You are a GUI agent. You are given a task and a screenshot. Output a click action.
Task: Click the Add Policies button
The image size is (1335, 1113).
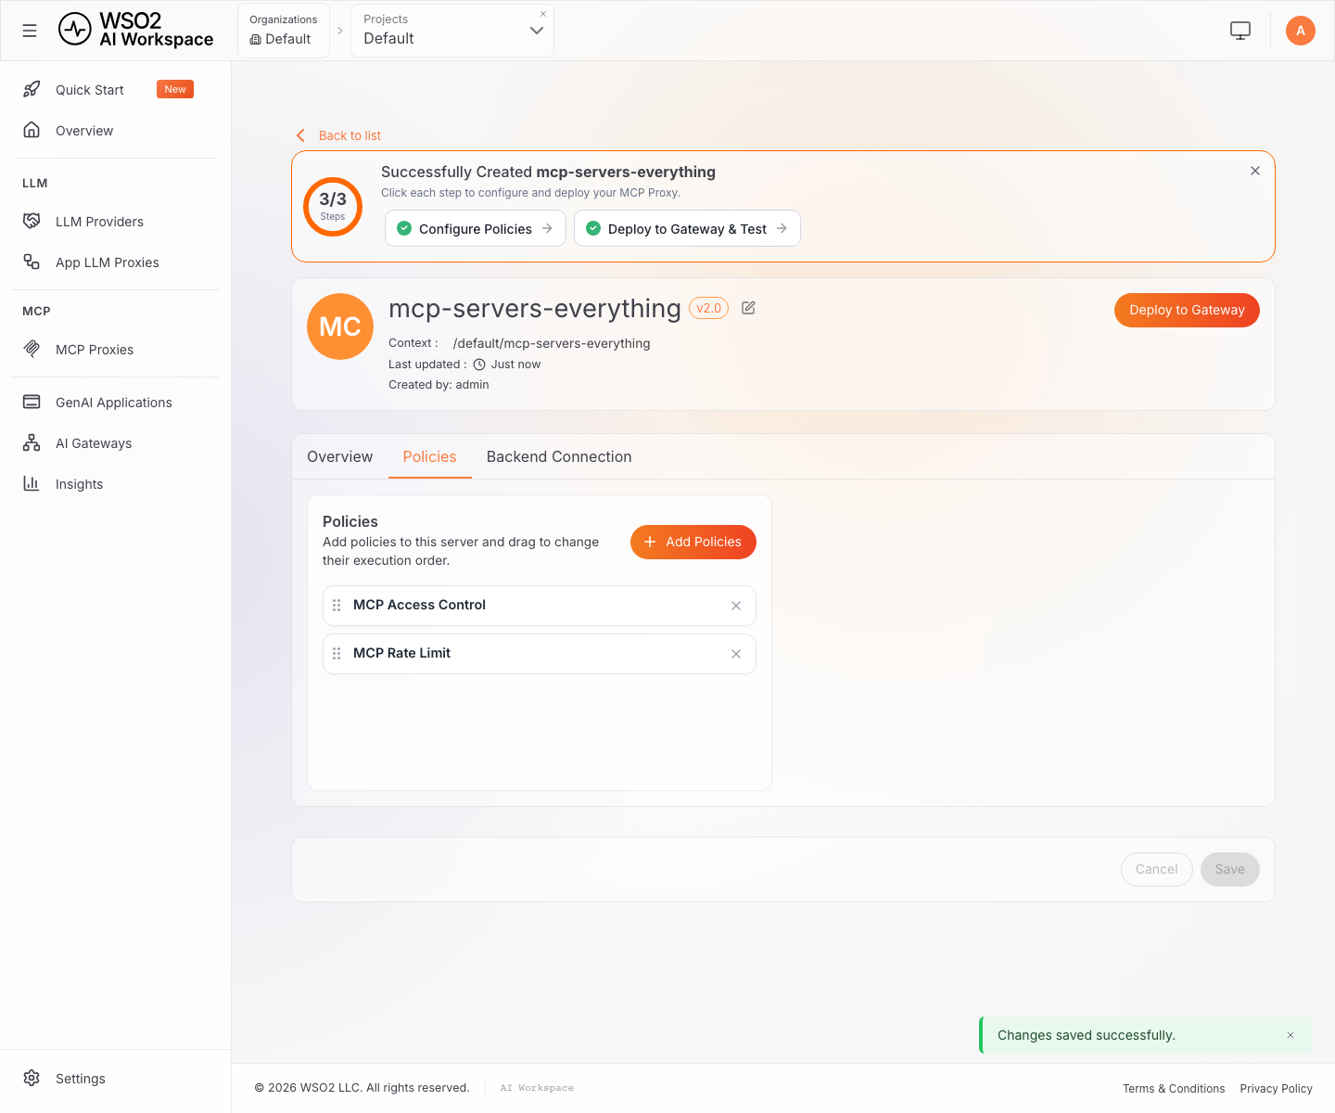[693, 542]
